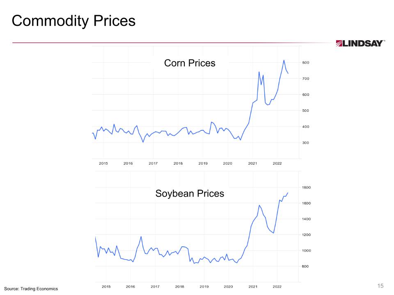Click the corn price peak above 800

pos(284,60)
